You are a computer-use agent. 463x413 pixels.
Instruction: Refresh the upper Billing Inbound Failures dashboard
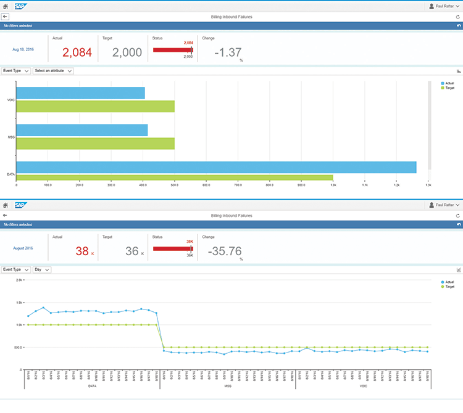[x=457, y=17]
